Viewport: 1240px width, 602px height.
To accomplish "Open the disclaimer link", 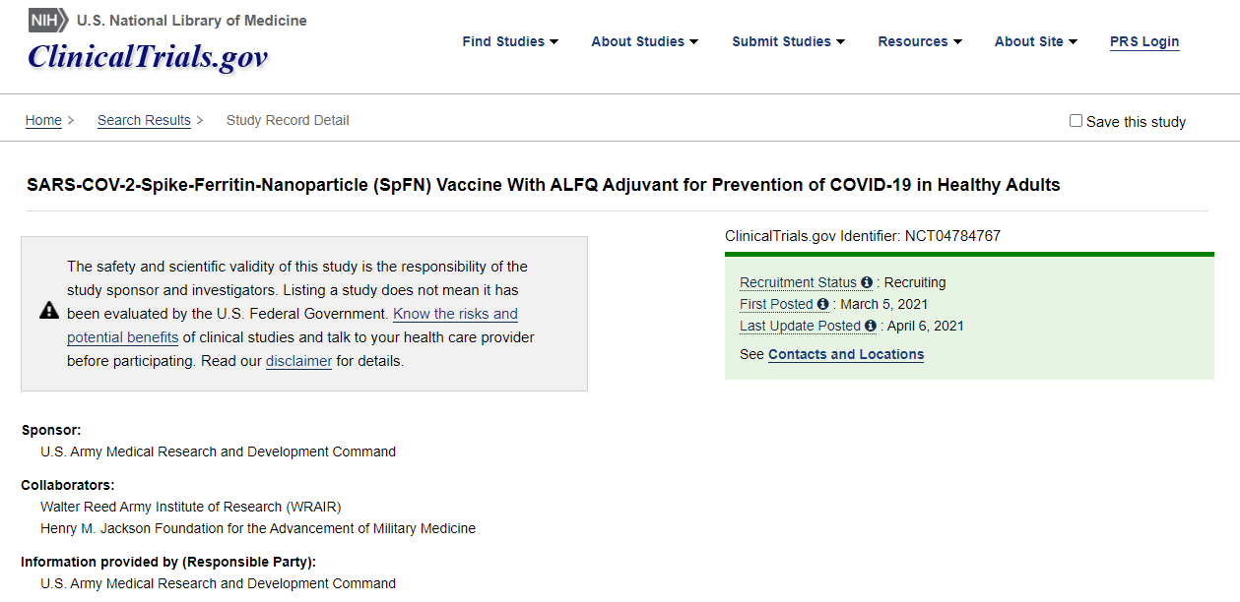I will coord(298,361).
